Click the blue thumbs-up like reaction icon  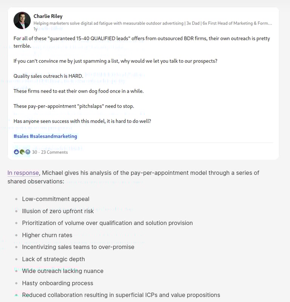click(x=16, y=152)
